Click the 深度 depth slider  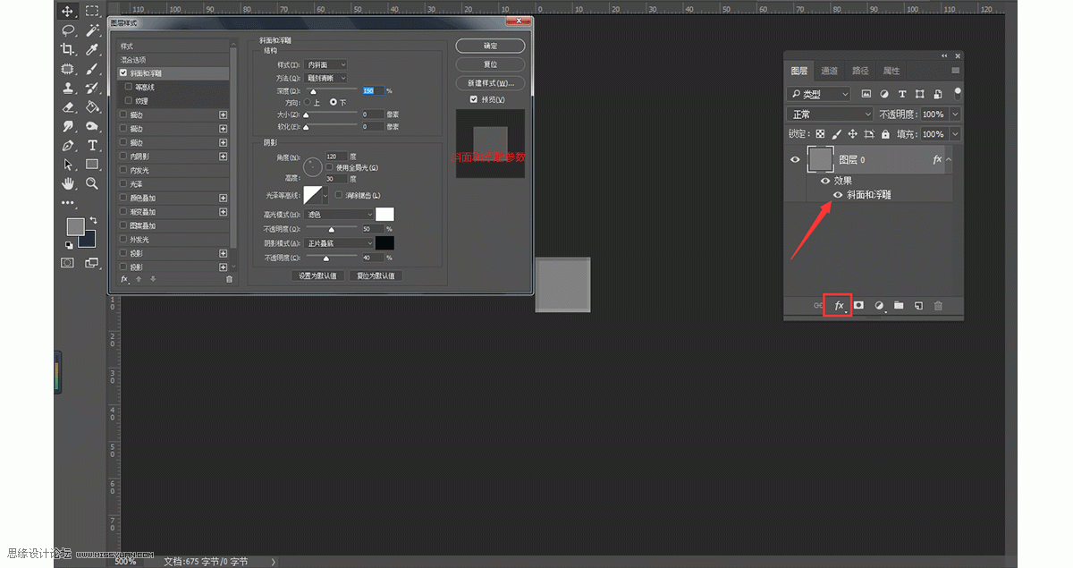click(x=331, y=91)
